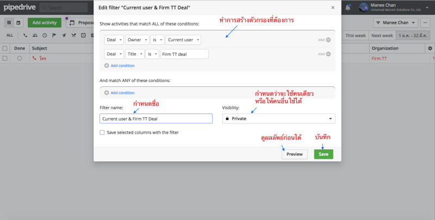Screen dimensions: 435x220
Task: Open the Visibility Private dropdown
Action: (x=278, y=118)
